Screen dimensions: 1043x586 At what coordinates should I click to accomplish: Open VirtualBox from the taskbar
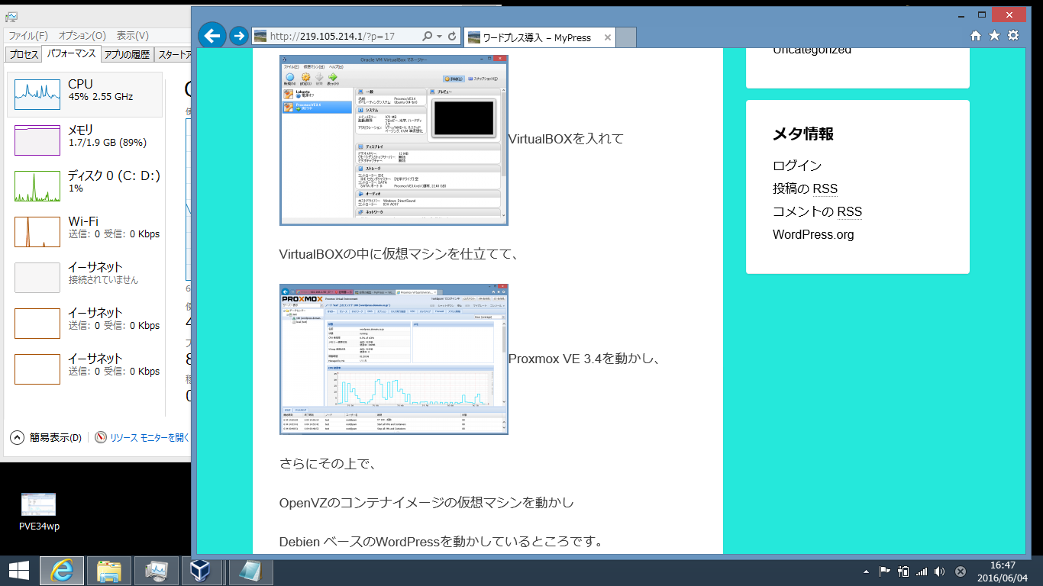[202, 571]
